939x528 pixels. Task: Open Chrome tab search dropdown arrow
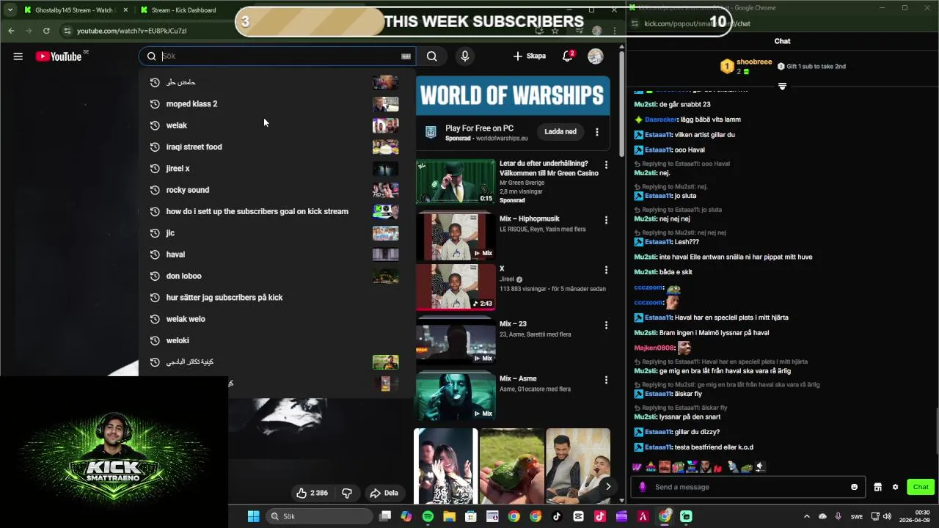(x=10, y=10)
